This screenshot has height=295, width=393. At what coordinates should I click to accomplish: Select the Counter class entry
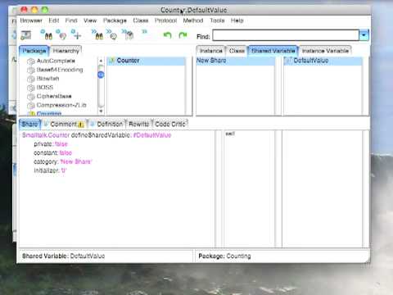(147, 61)
